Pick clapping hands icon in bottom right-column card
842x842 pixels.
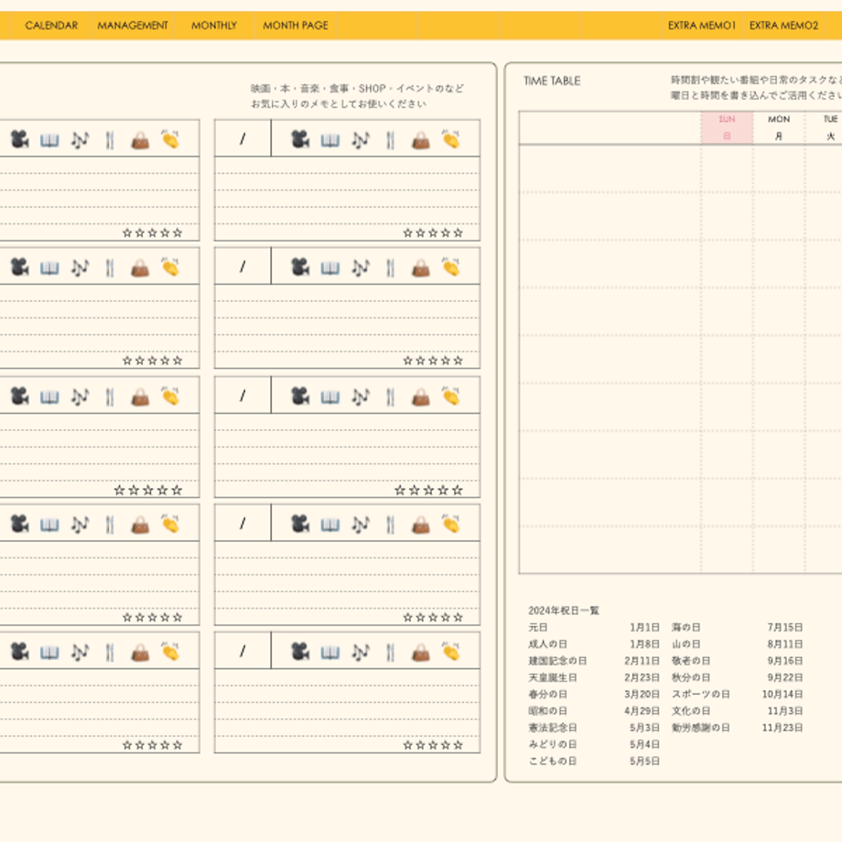pos(450,651)
